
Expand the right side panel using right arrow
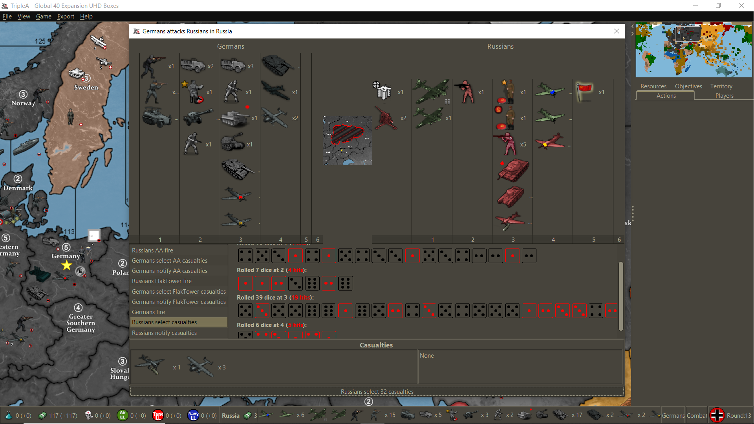(633, 34)
